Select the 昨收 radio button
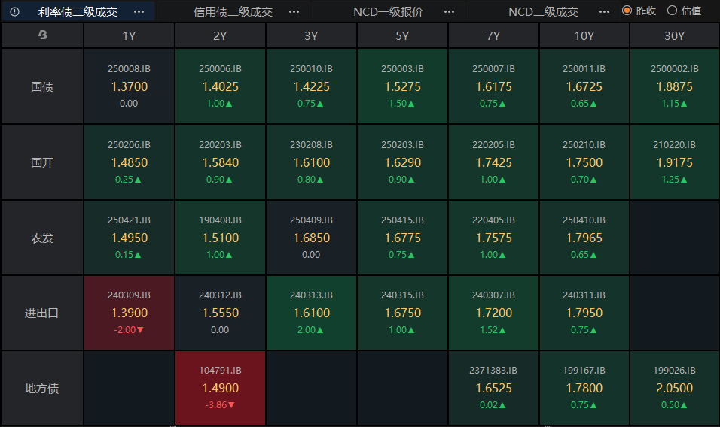The image size is (720, 427). (627, 10)
